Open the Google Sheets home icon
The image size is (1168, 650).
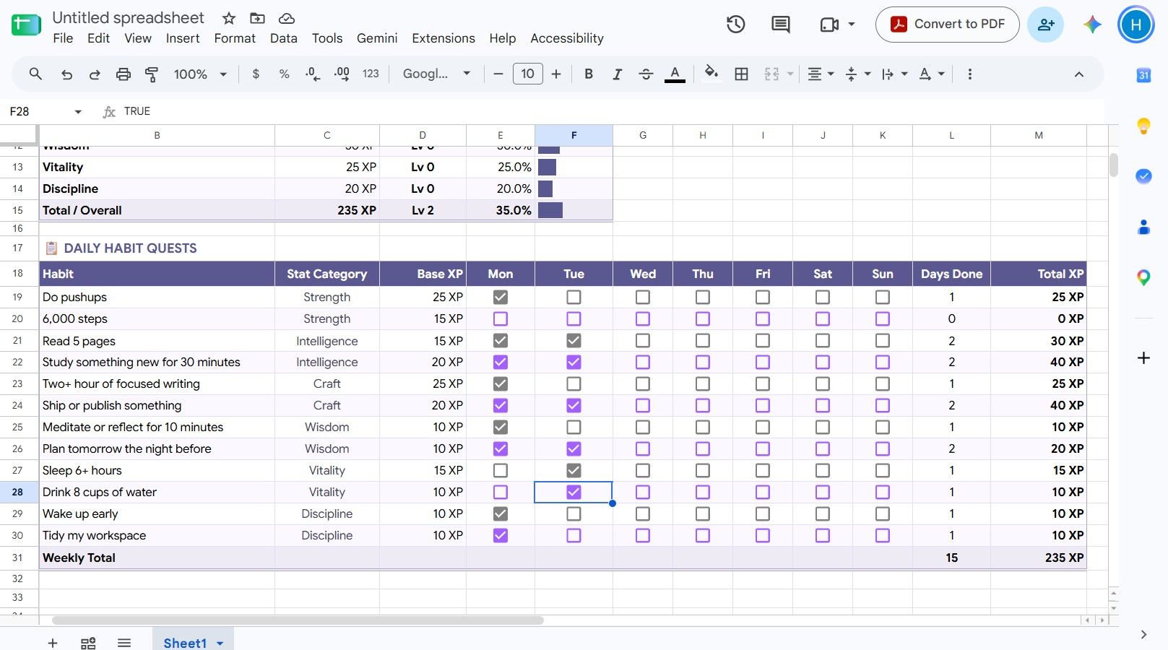click(26, 25)
